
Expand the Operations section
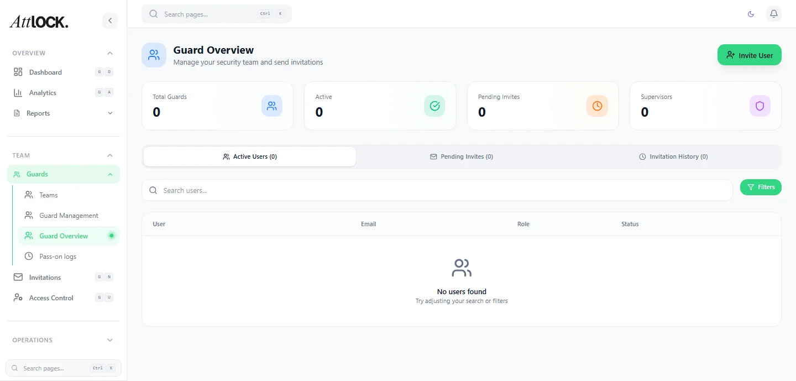click(110, 340)
